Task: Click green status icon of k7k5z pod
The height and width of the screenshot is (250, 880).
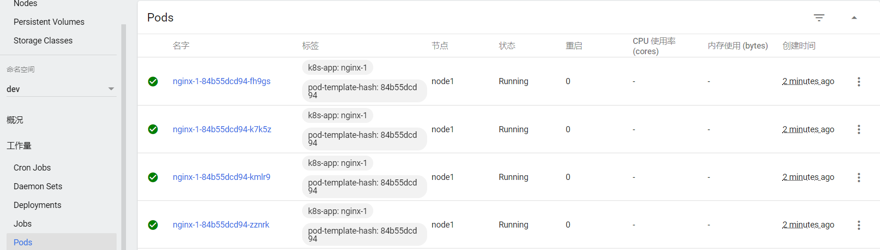Action: click(x=153, y=129)
